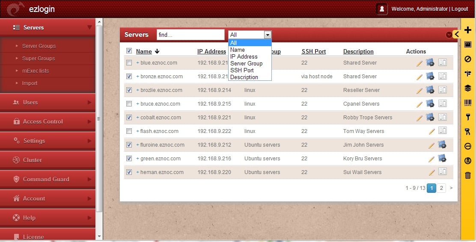The height and width of the screenshot is (242, 476).
Task: Choose Name in the filter dropdown list
Action: 250,50
